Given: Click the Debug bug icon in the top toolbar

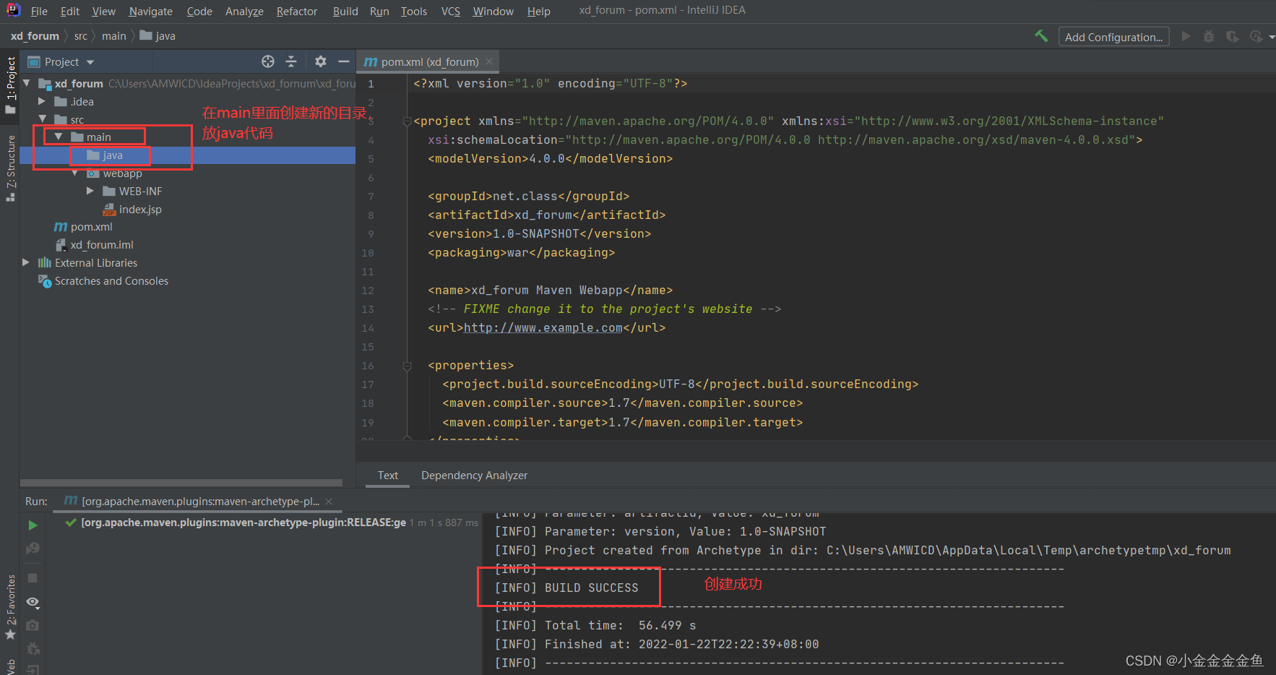Looking at the screenshot, I should click(x=1209, y=36).
